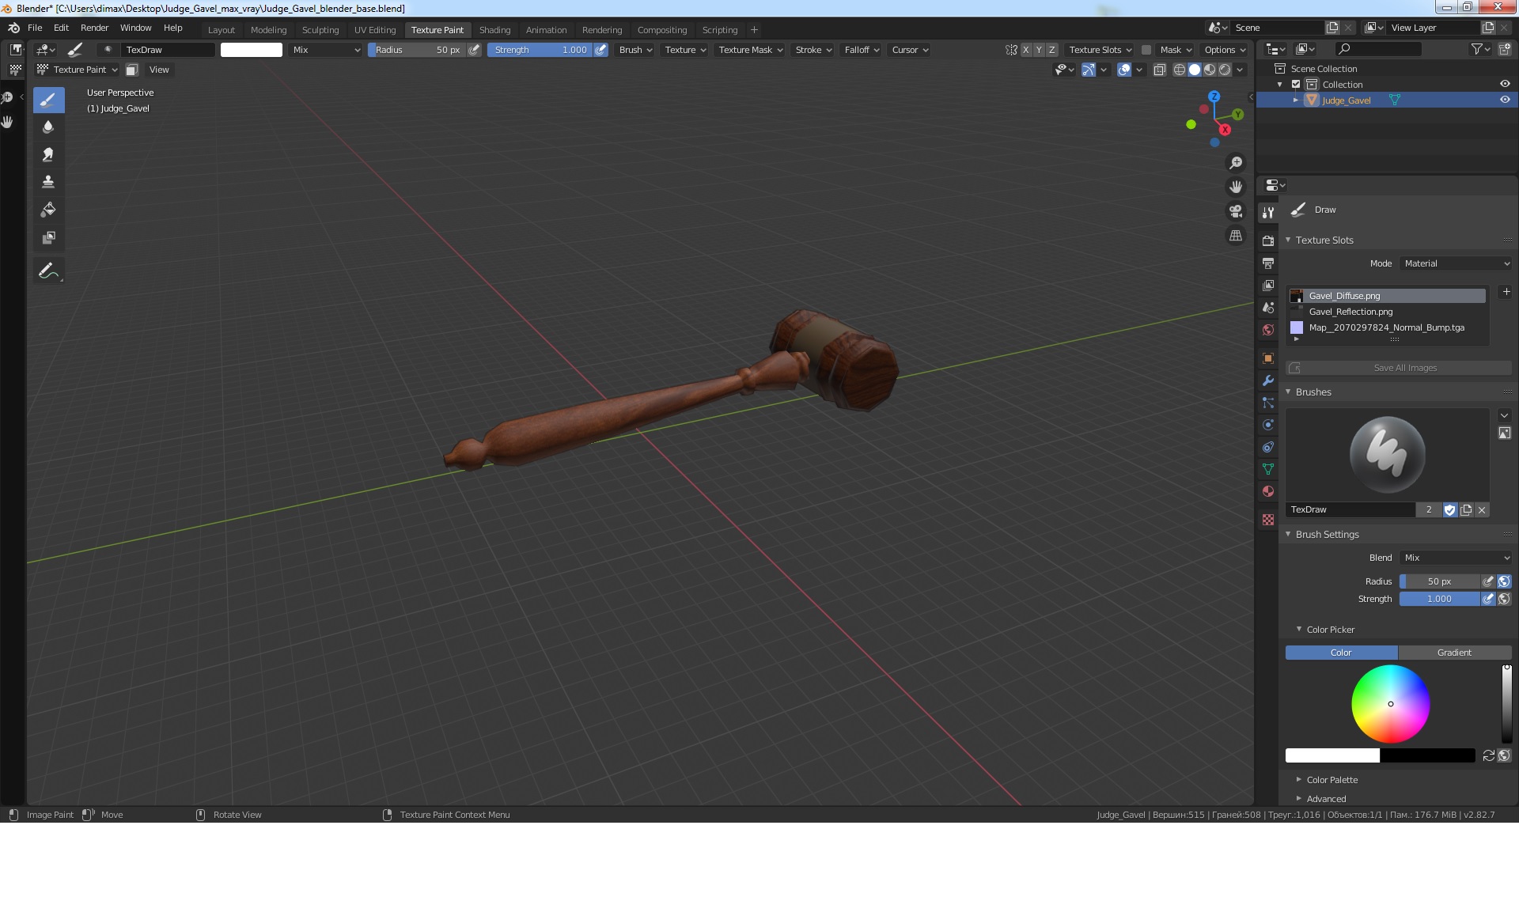The image size is (1519, 916).
Task: Select Map_2070297824_Normal_Bump.tga texture slot
Action: tap(1387, 327)
